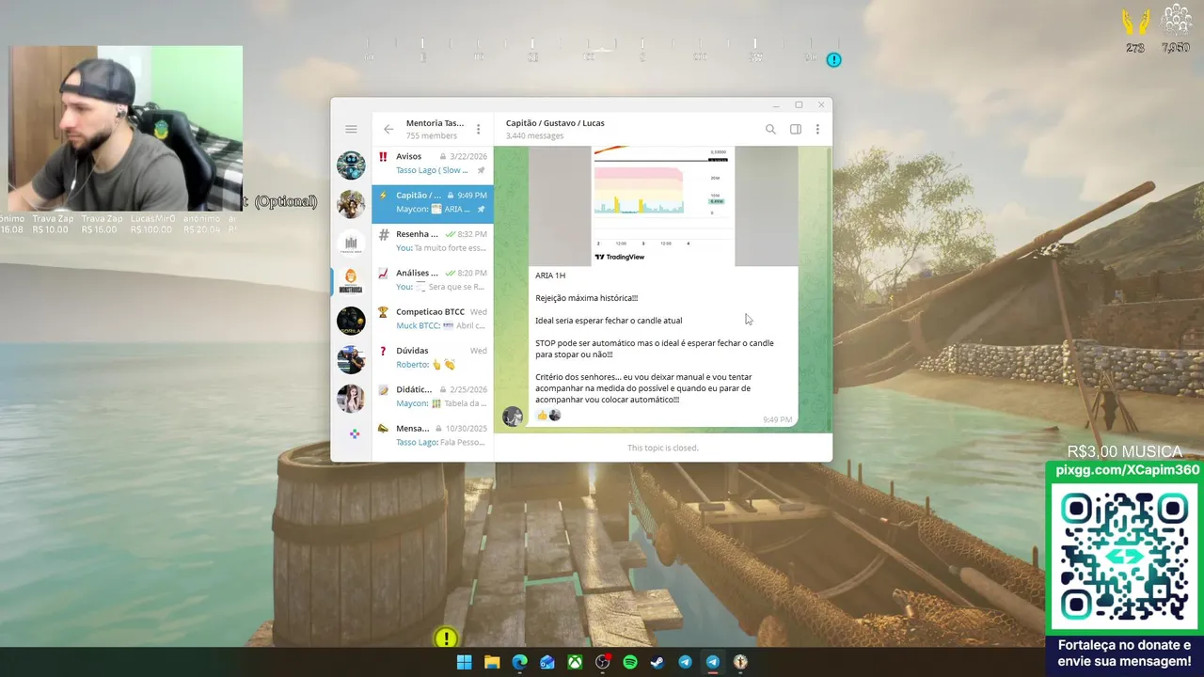Open Steam from the taskbar
1204x677 pixels.
click(657, 662)
